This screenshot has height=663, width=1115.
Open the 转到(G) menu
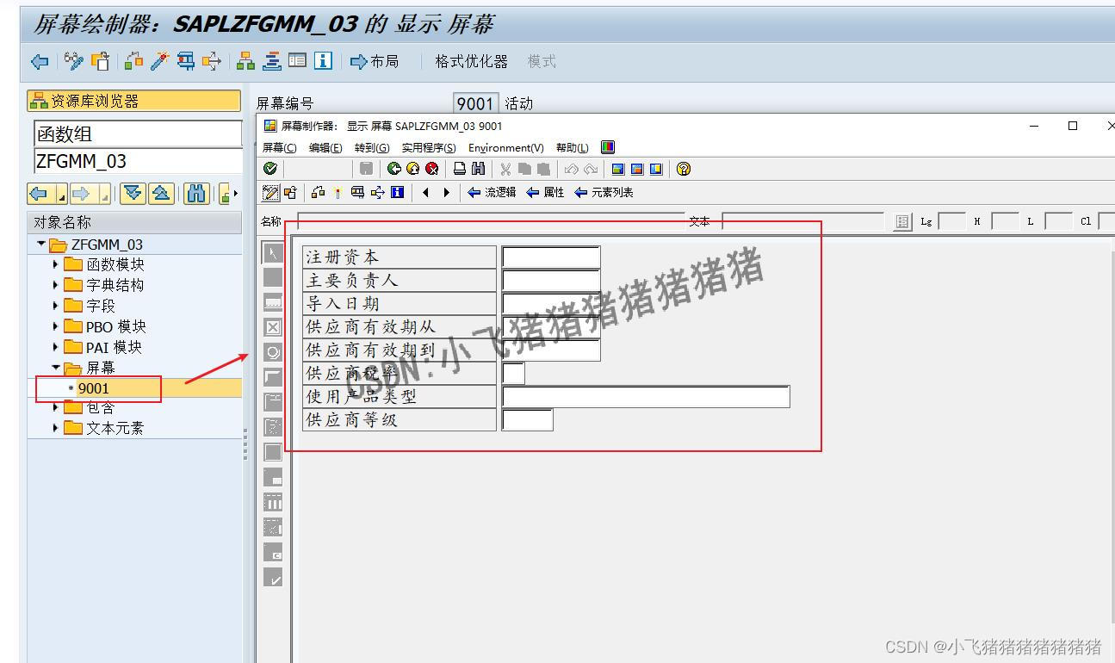pyautogui.click(x=372, y=148)
